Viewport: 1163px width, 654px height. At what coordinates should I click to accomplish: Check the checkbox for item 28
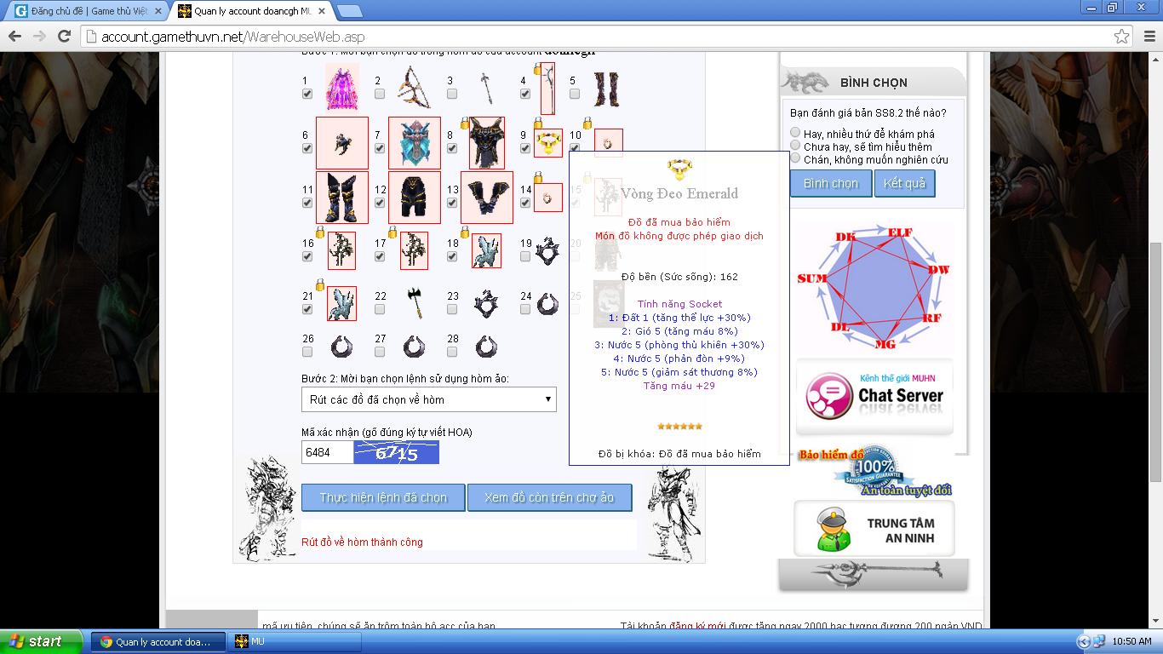pos(452,352)
